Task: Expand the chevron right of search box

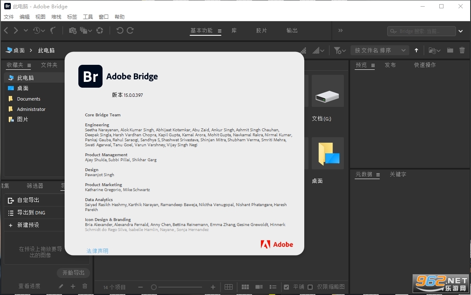Action: (461, 31)
